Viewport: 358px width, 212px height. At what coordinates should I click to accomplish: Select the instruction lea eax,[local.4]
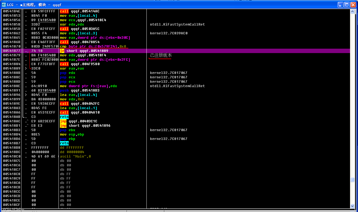[79, 95]
